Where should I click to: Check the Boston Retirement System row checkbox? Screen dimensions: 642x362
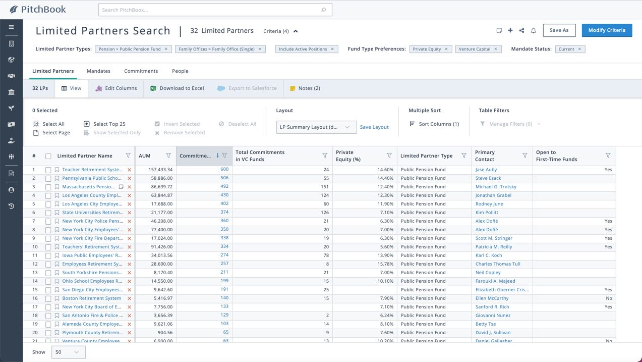(x=48, y=299)
